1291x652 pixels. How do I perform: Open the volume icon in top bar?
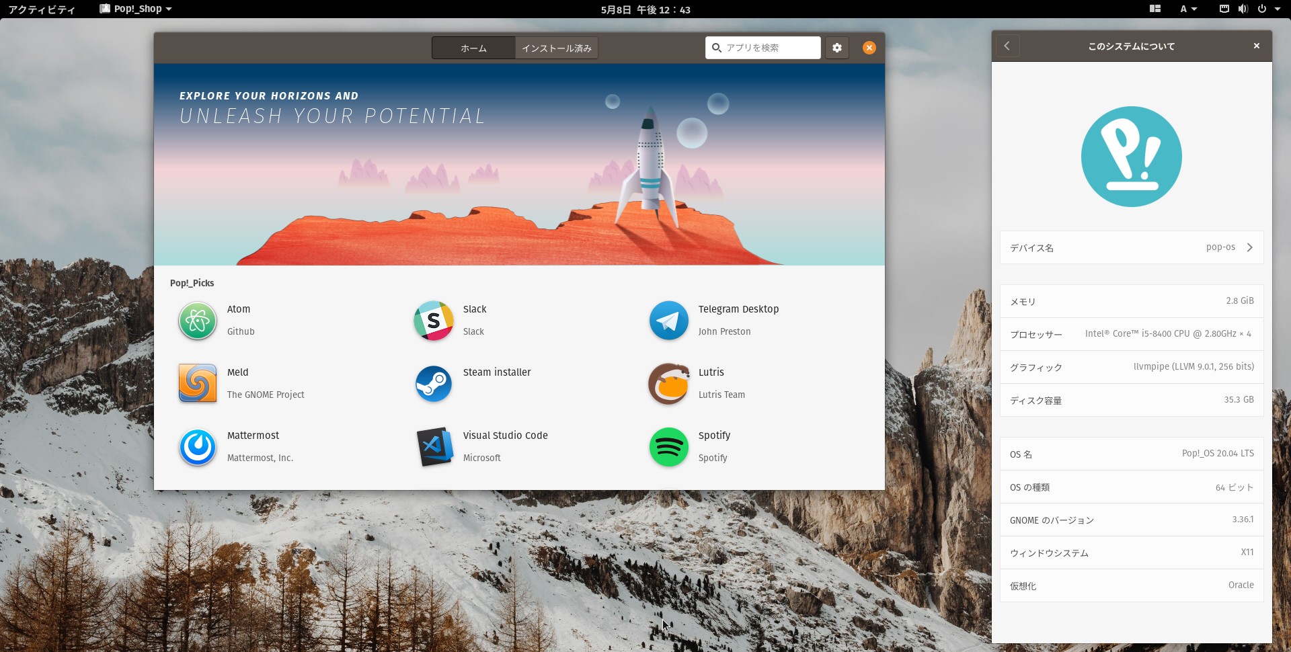1243,9
